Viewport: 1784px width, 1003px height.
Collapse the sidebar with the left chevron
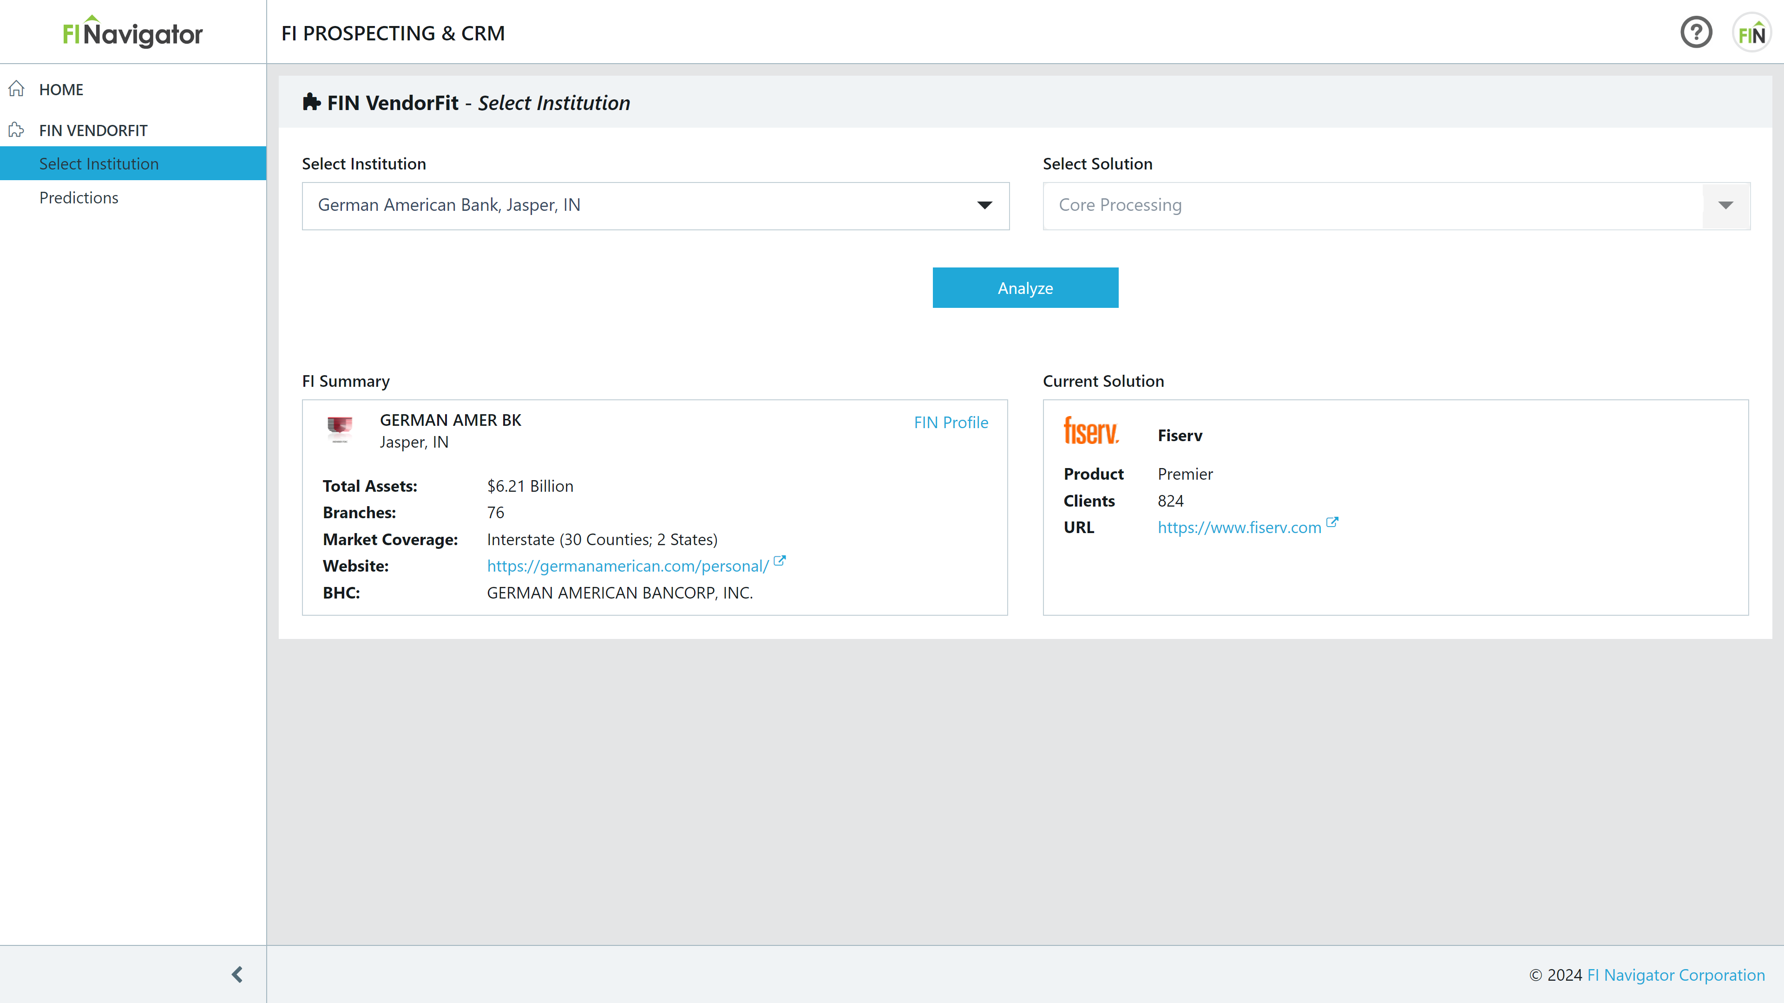coord(237,974)
